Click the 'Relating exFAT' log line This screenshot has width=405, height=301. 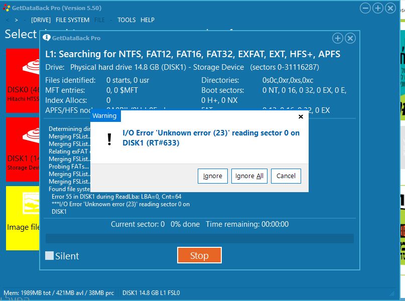[x=68, y=152]
